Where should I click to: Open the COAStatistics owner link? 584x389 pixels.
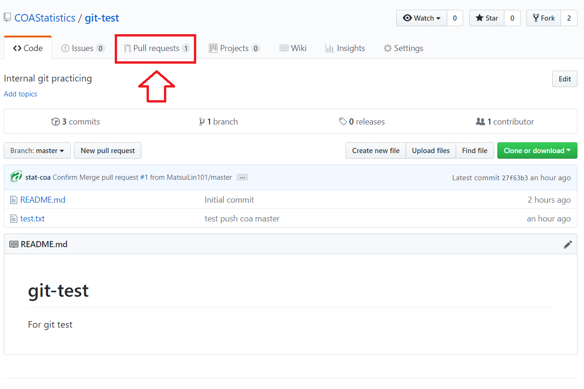click(x=45, y=18)
